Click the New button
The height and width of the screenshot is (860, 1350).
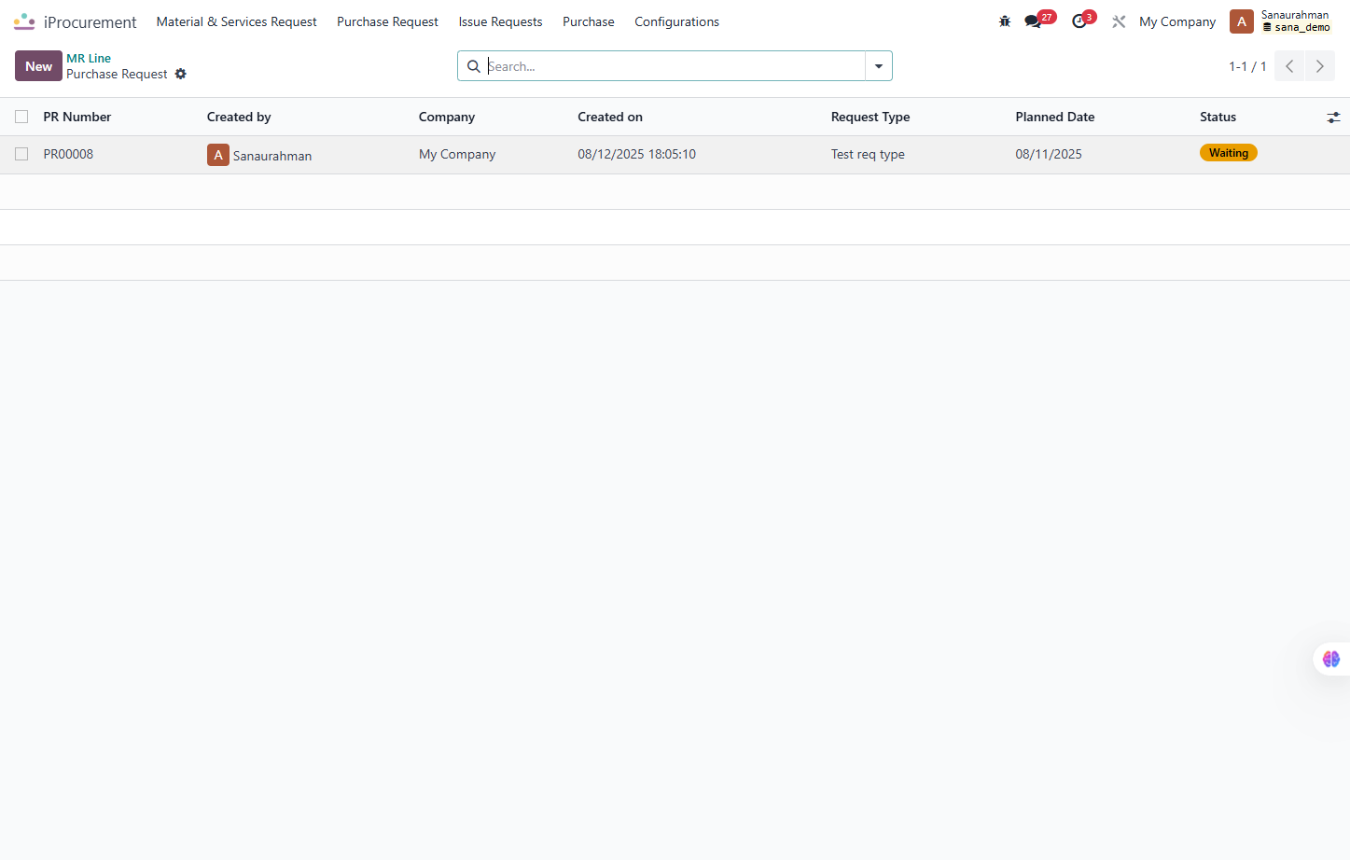(38, 66)
